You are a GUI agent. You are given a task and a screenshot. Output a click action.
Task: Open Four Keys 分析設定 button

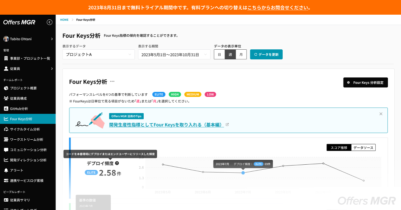(366, 82)
